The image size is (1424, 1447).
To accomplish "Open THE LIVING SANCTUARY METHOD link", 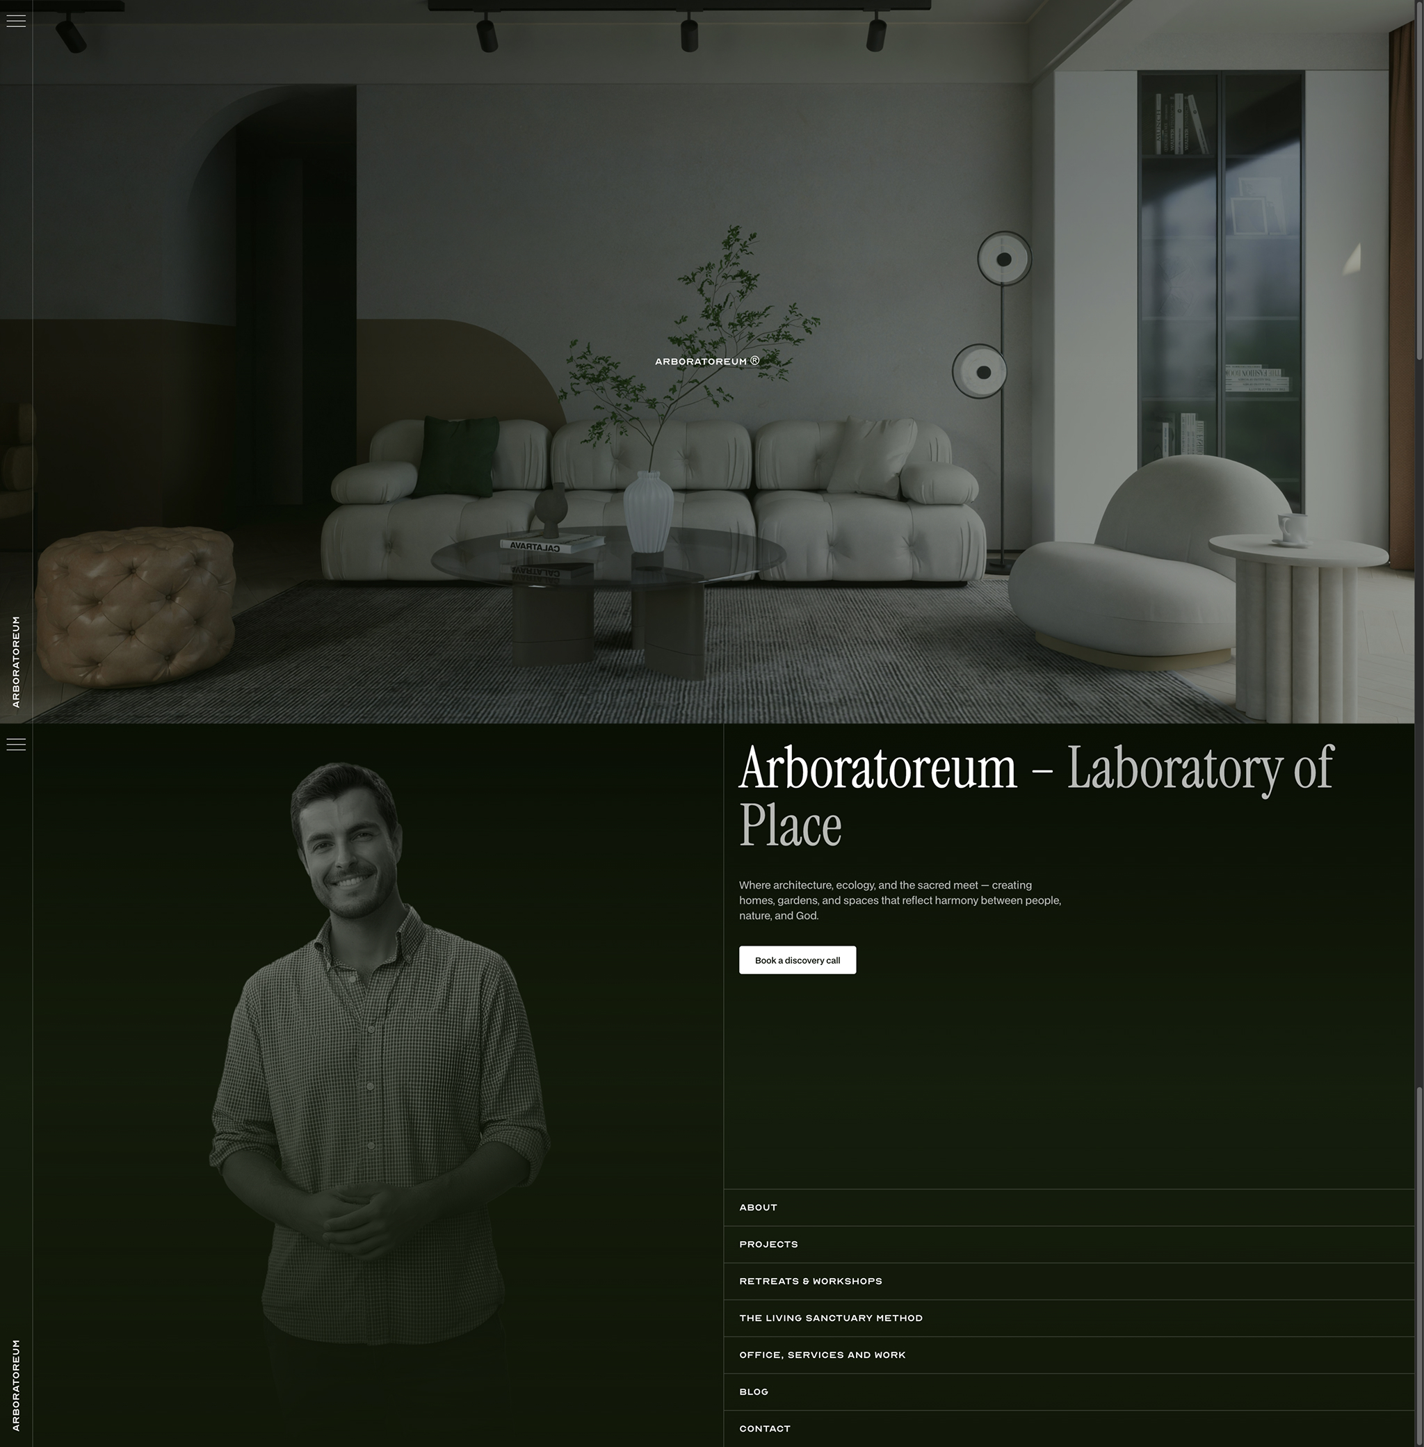I will click(830, 1318).
